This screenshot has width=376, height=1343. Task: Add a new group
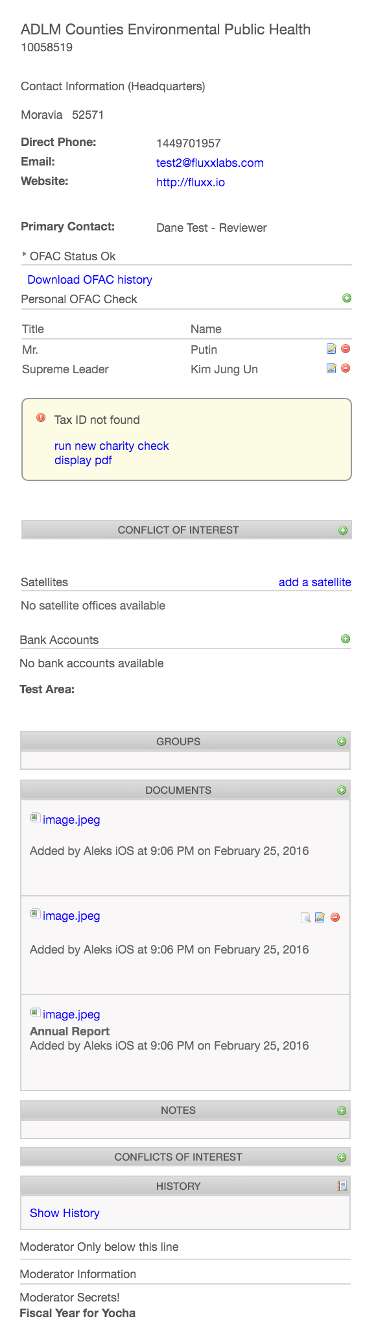pyautogui.click(x=342, y=741)
